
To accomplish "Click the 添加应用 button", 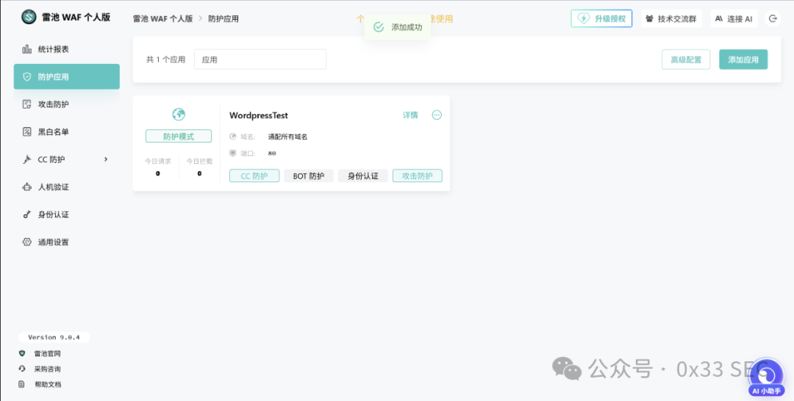I will pyautogui.click(x=743, y=59).
